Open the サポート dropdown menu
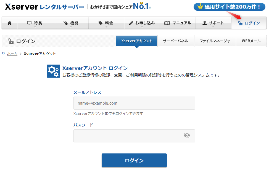 (213, 23)
